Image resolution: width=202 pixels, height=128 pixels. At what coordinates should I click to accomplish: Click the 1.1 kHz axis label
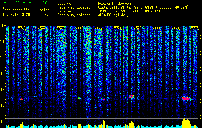pyautogui.click(x=3, y=42)
